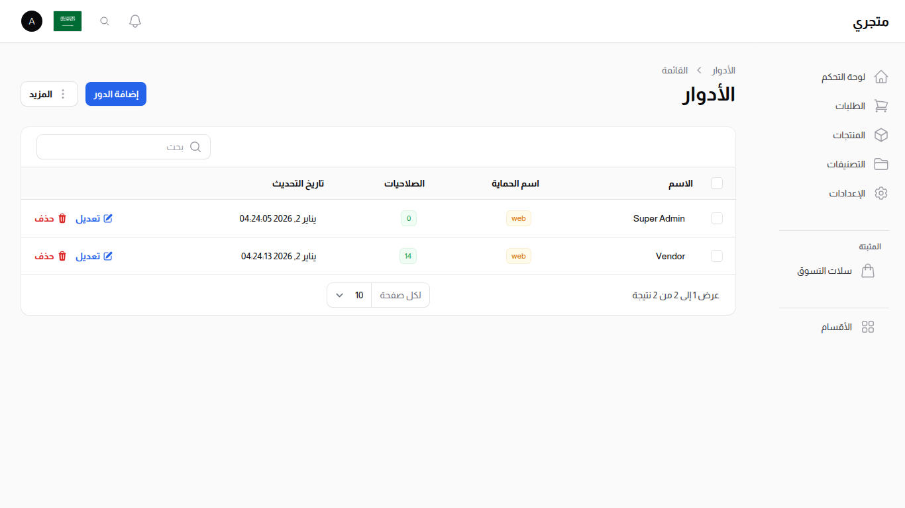Check the select-all checkbox in table header
905x508 pixels.
coord(717,183)
